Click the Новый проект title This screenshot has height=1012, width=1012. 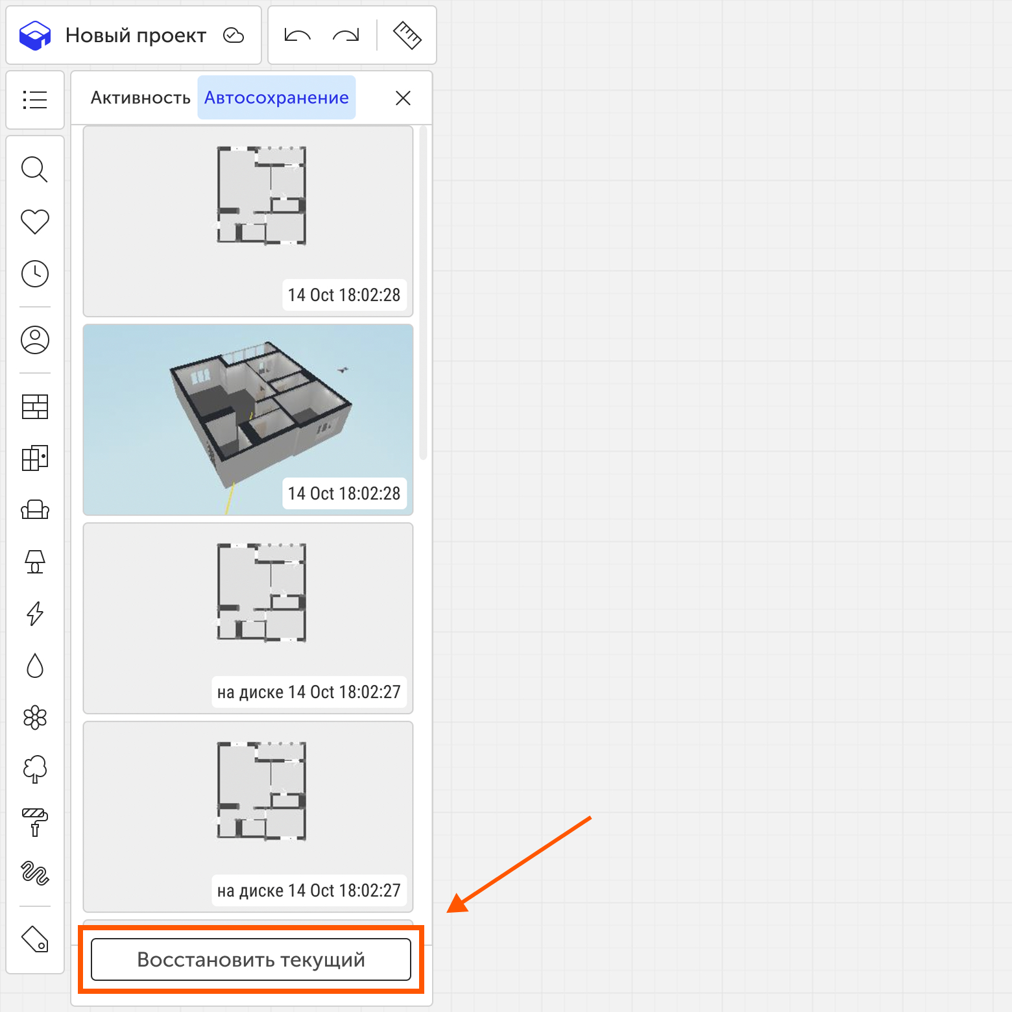click(136, 36)
